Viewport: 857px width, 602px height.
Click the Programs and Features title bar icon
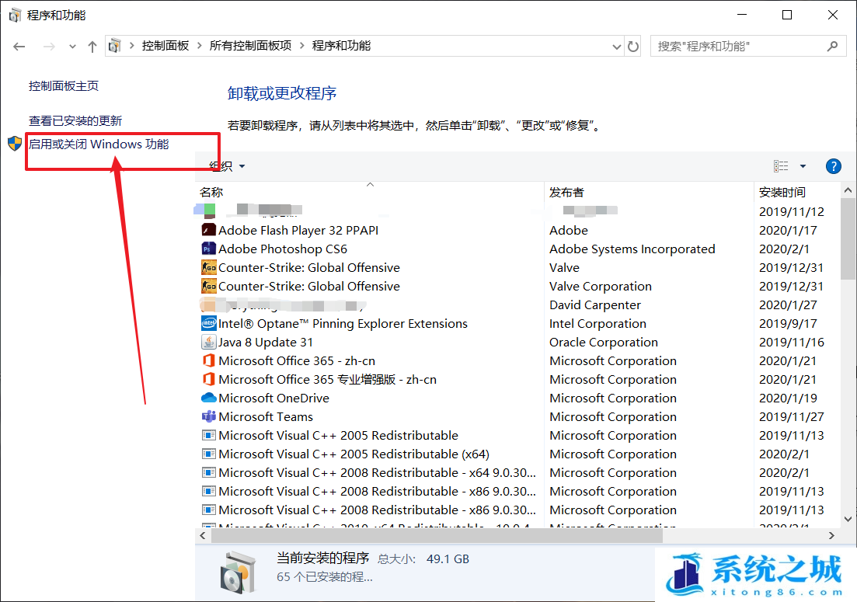15,16
